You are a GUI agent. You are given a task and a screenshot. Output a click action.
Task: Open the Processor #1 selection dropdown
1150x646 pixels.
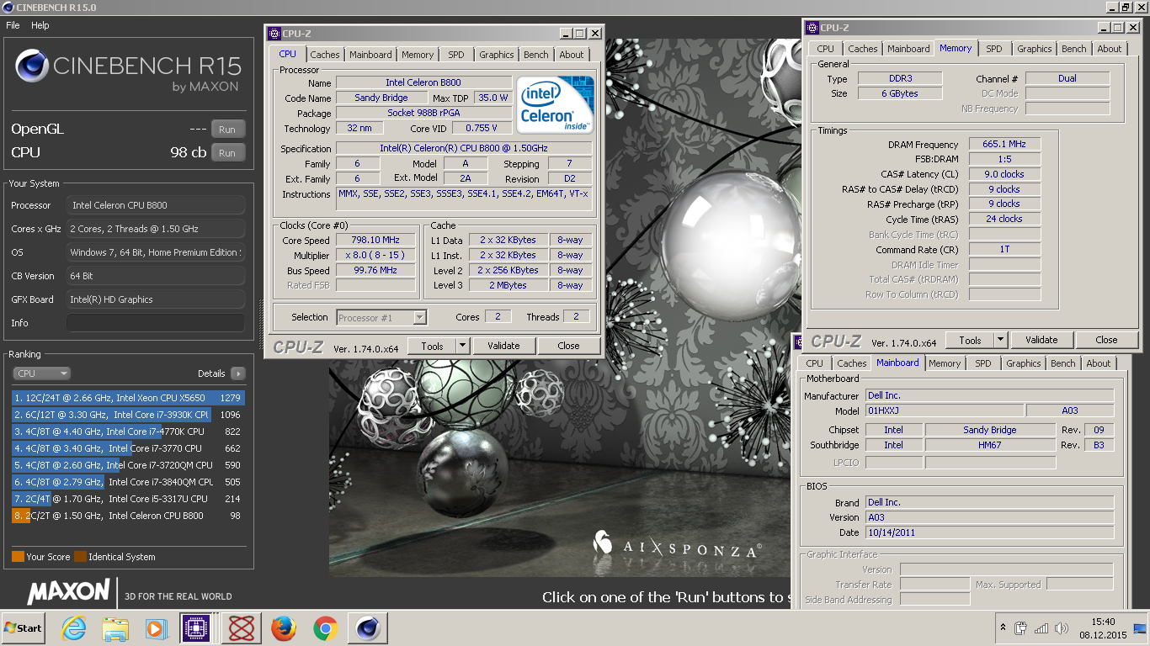click(x=382, y=317)
